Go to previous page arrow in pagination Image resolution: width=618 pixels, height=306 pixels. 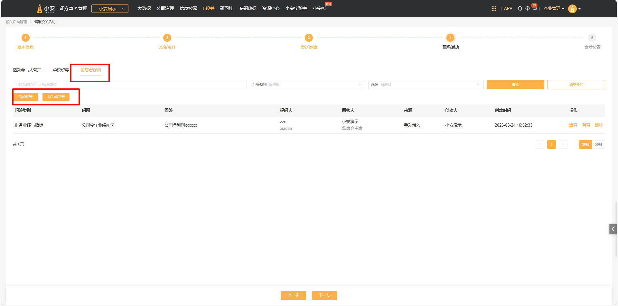[x=540, y=144]
